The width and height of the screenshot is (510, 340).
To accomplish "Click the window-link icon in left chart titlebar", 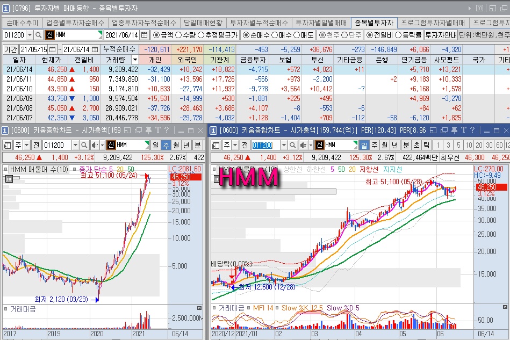I will 138,131.
